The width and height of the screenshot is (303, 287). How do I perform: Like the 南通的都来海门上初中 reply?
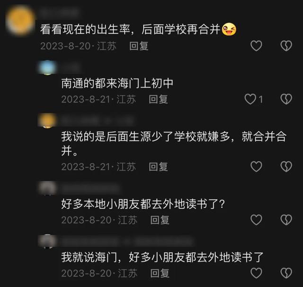250,99
